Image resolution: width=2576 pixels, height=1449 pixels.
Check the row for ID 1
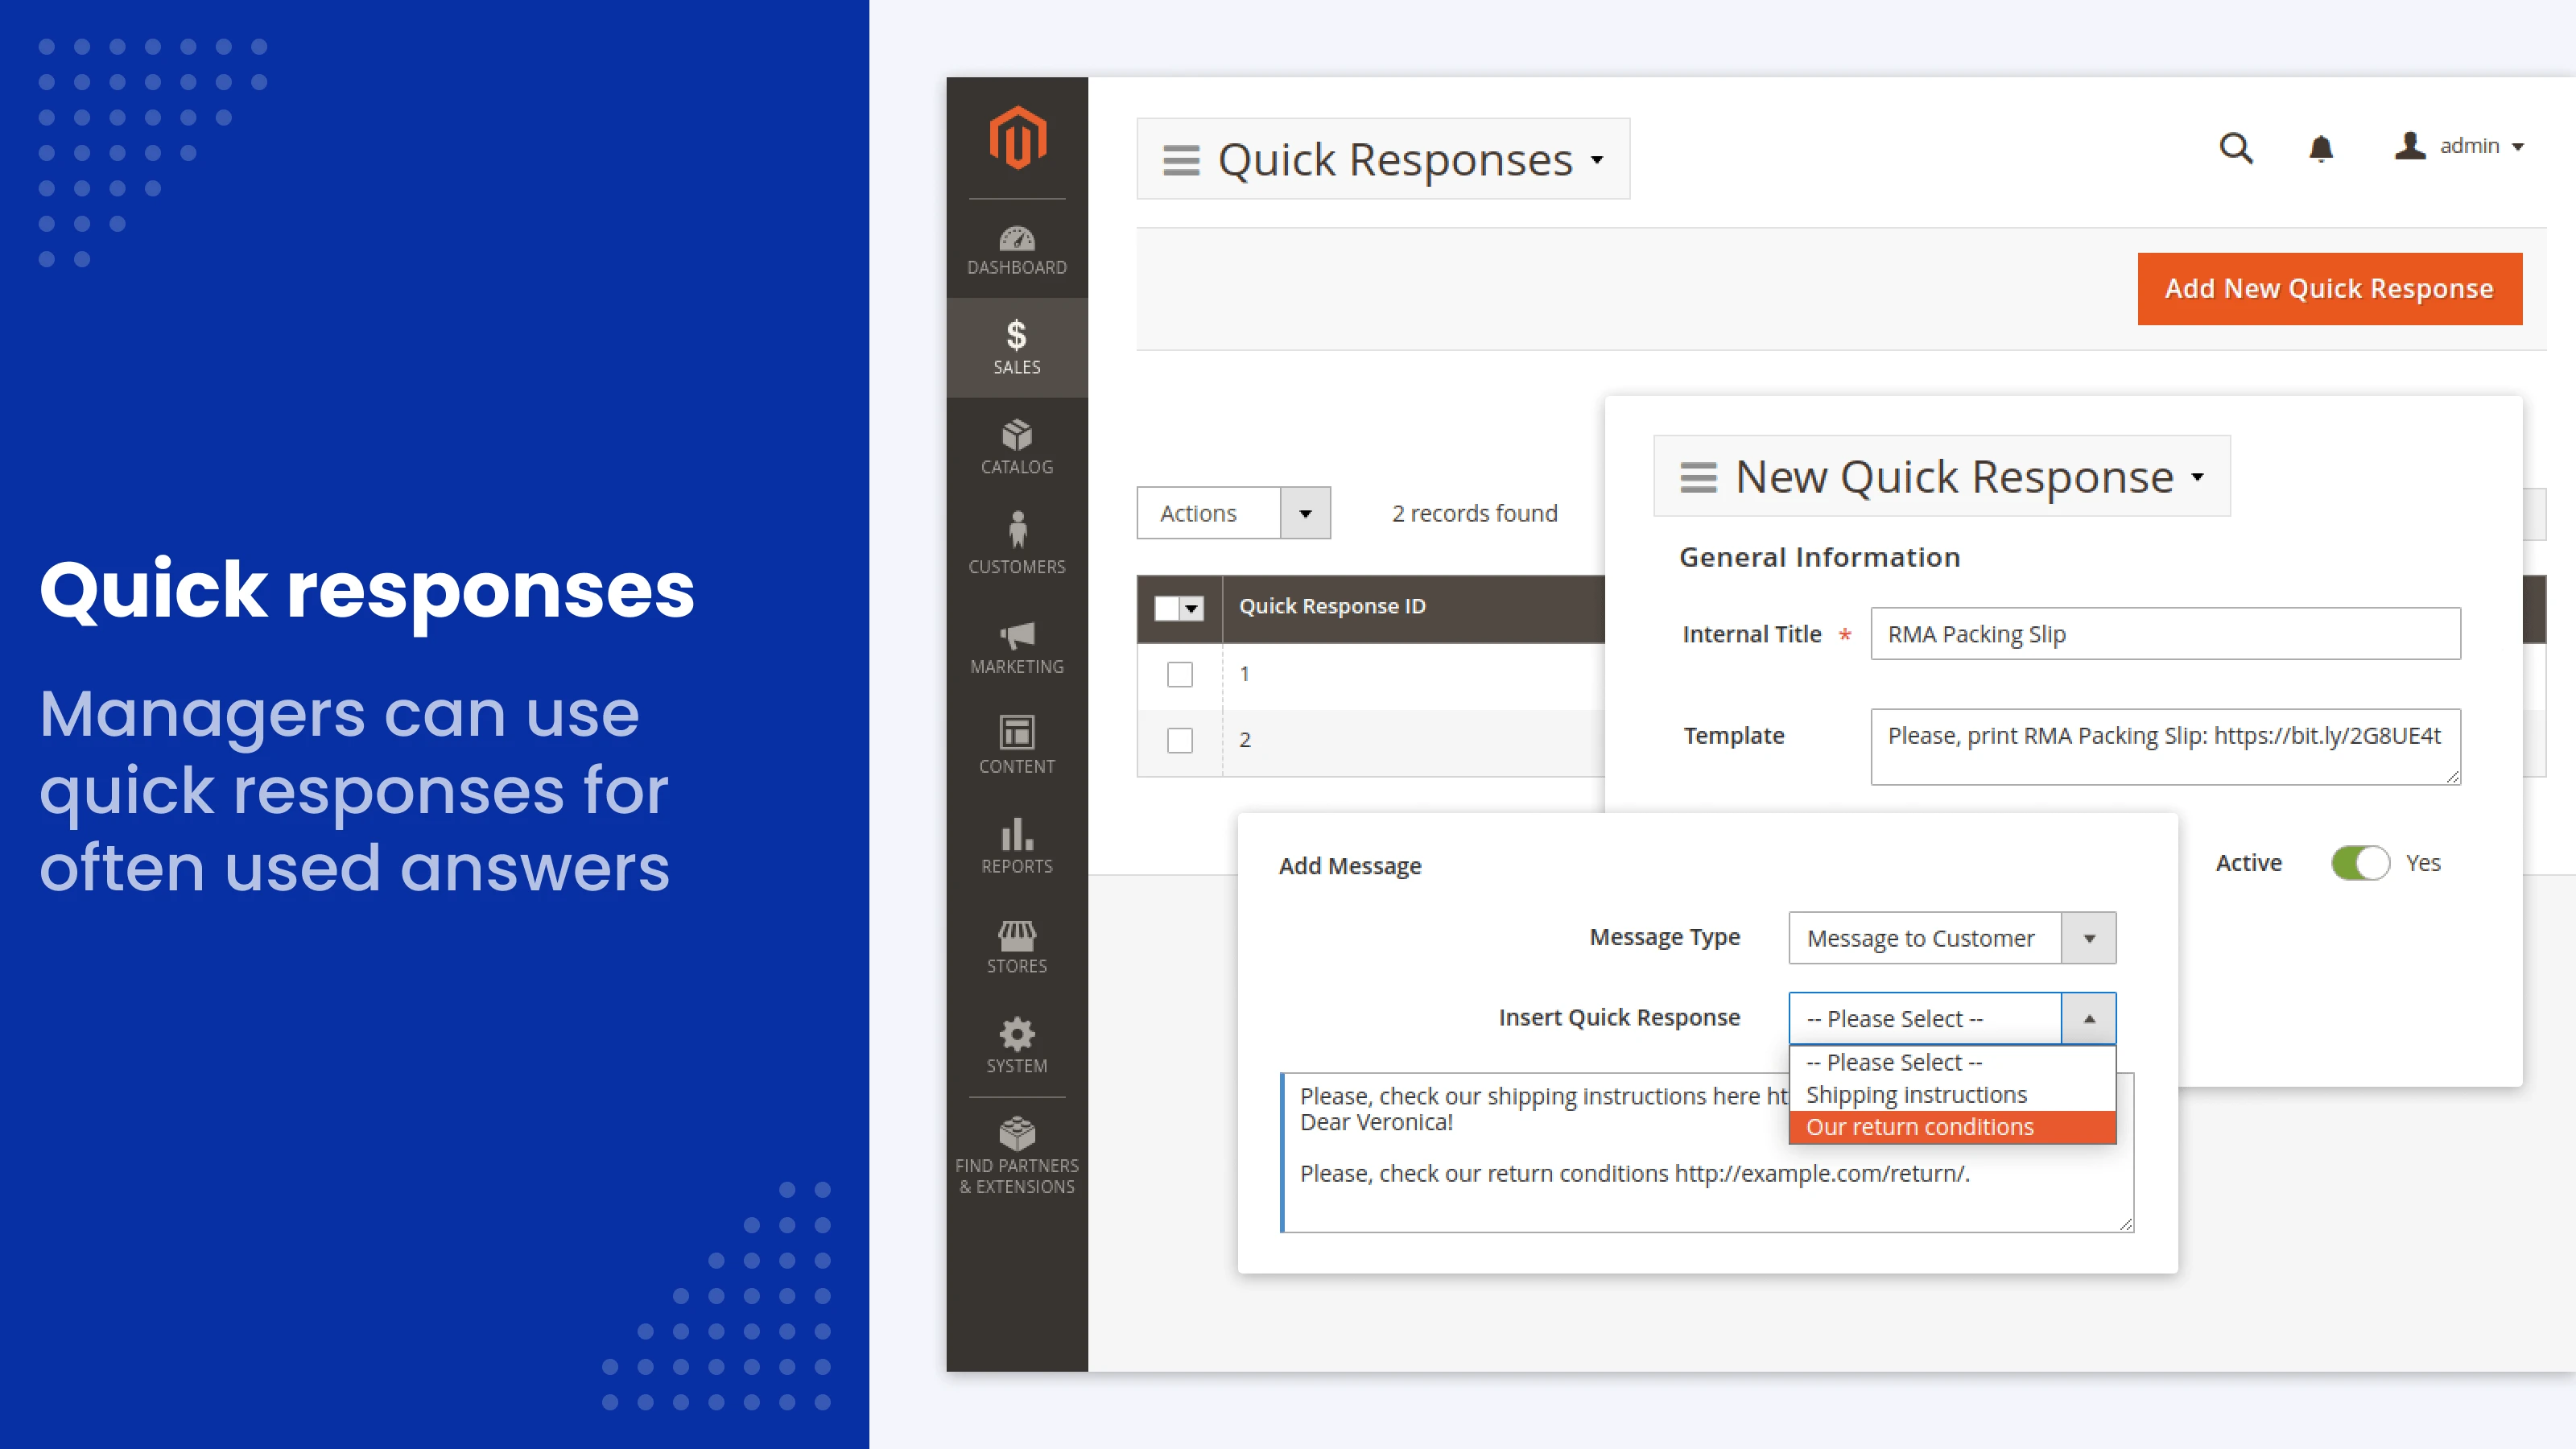(x=1180, y=674)
